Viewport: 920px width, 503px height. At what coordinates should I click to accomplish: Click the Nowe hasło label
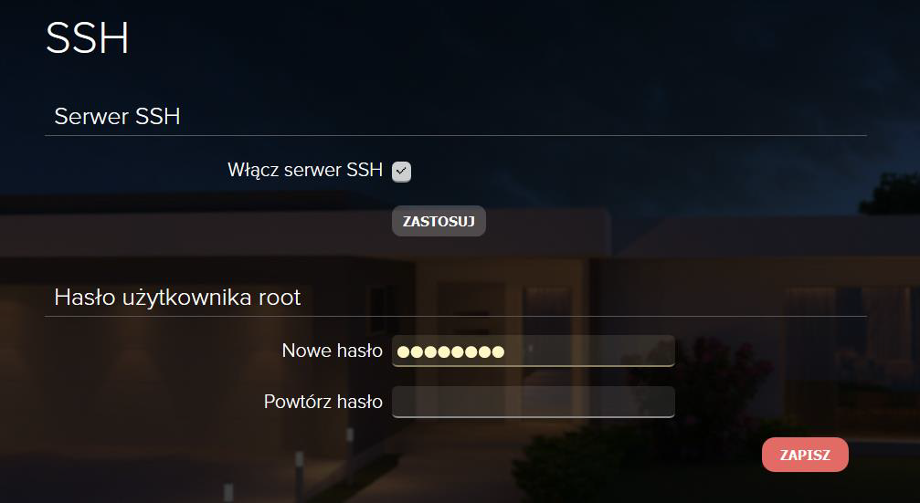point(332,351)
